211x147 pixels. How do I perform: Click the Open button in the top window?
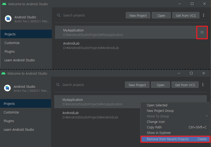161,15
